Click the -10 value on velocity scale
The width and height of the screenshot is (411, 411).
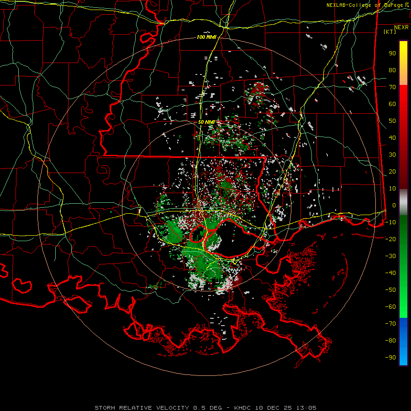[x=390, y=222]
